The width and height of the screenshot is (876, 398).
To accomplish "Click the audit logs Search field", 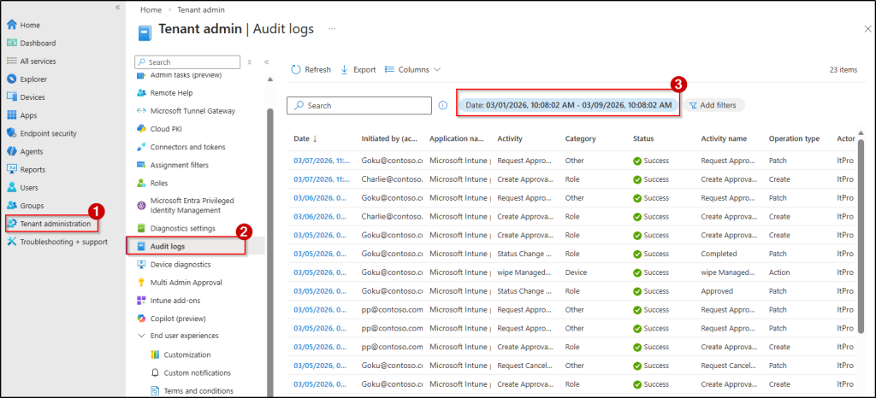I will pyautogui.click(x=359, y=105).
